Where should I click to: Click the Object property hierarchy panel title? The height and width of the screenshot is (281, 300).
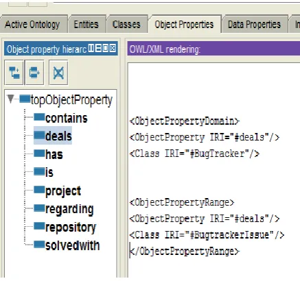click(x=47, y=49)
